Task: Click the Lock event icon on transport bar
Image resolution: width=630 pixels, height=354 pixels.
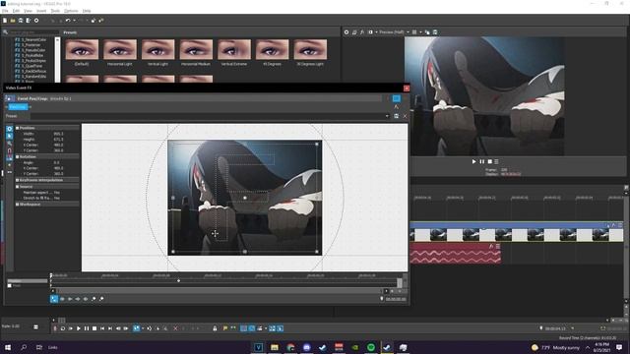Action: pyautogui.click(x=215, y=328)
